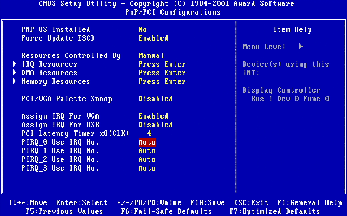Click F6:Fail-Safe Defaults in the footer

point(166,211)
